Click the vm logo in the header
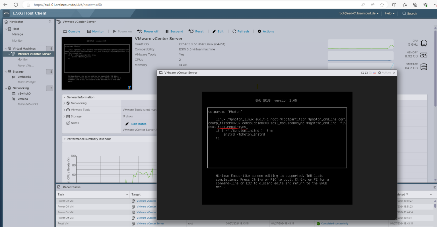Screen dimensions: 437x227 click(x=6, y=13)
